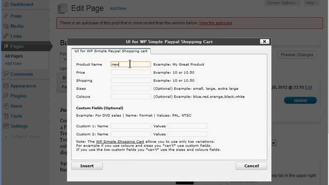Image resolution: width=329 pixels, height=185 pixels.
Task: Click the Custom 1 Name field
Action: (x=131, y=126)
